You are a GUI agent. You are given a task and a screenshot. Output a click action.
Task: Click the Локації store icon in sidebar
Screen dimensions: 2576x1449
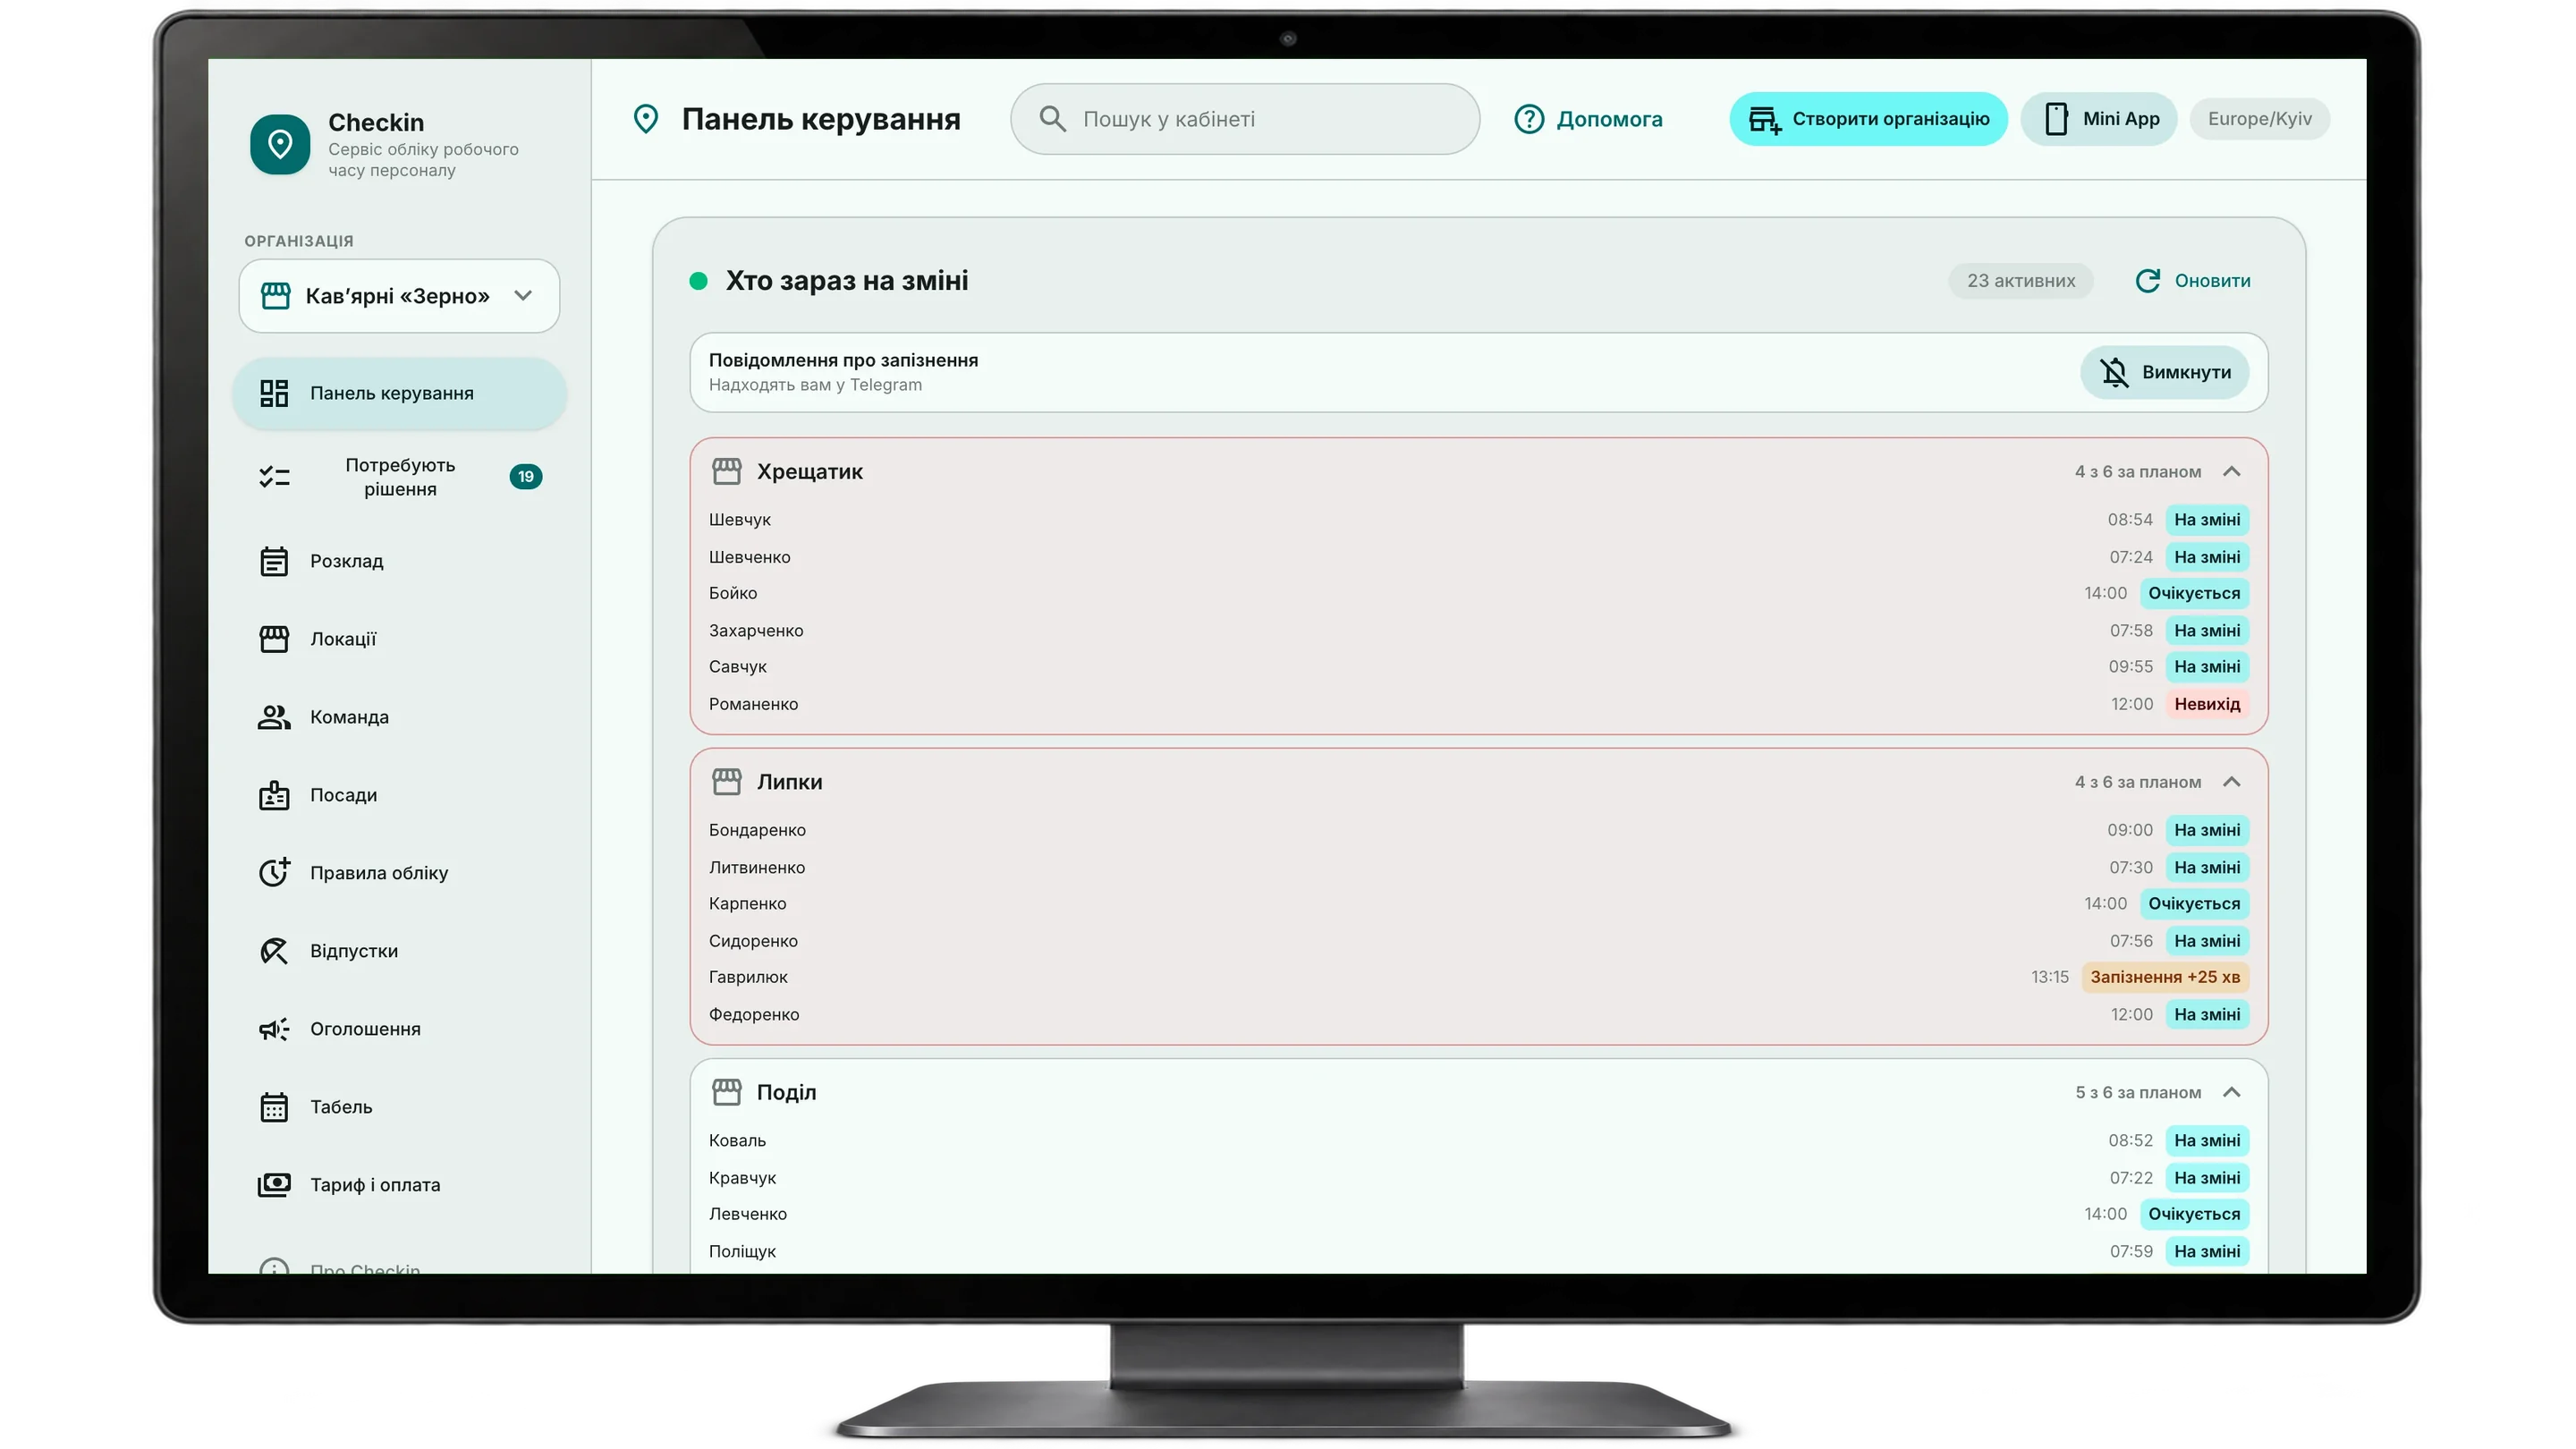pyautogui.click(x=274, y=639)
